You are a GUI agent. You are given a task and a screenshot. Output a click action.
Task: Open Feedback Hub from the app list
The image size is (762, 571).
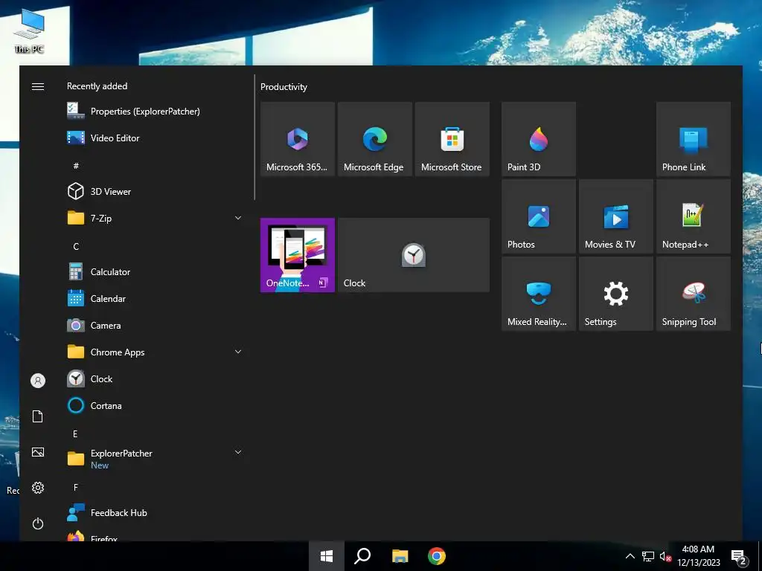coord(155,513)
